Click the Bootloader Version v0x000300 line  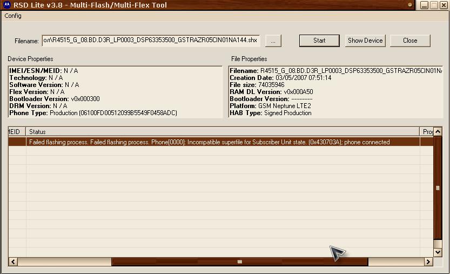(55, 99)
